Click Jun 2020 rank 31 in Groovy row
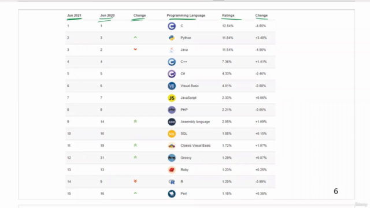The height and width of the screenshot is (208, 370). pyautogui.click(x=102, y=158)
